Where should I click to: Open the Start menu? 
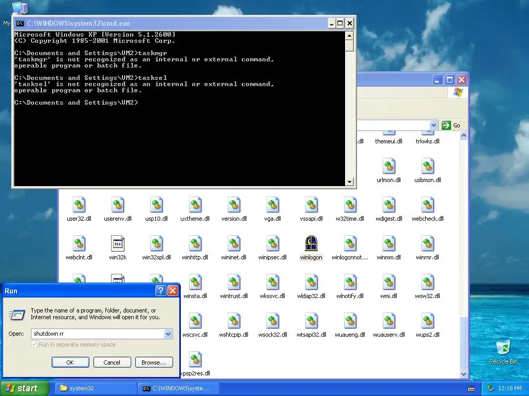tap(24, 388)
